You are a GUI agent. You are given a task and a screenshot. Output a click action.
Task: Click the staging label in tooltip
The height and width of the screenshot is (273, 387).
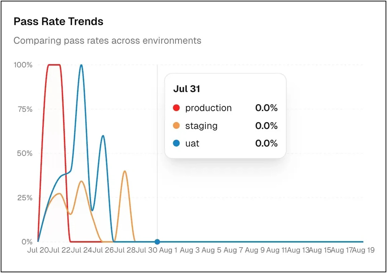201,126
